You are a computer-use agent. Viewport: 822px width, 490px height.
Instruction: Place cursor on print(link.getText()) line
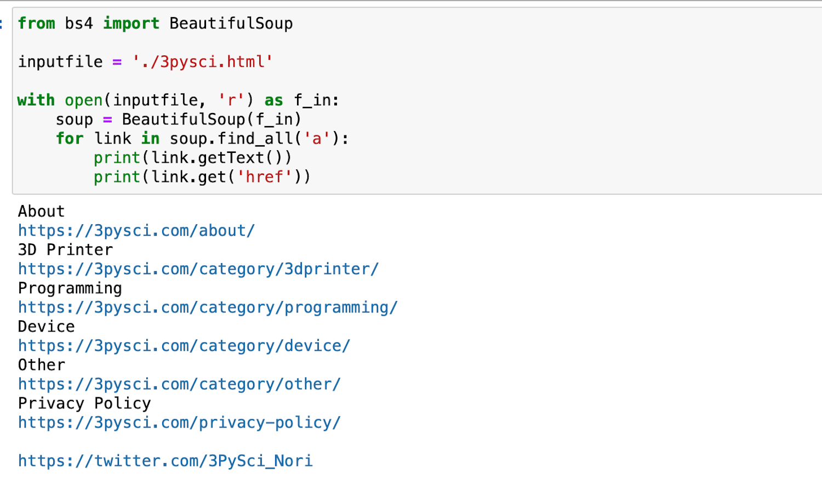(192, 158)
